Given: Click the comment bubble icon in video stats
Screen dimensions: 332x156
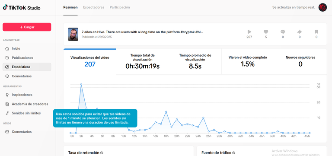Looking at the screenshot, I should (283, 32).
